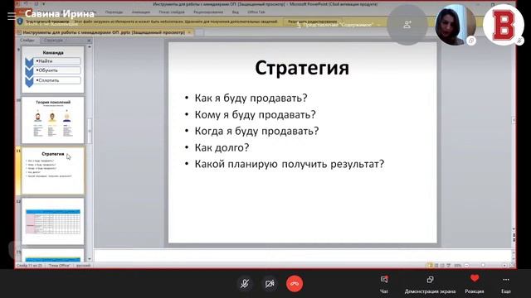Click the Обучить item on slide 9 thumbnail
This screenshot has height=298, width=531.
(57, 70)
